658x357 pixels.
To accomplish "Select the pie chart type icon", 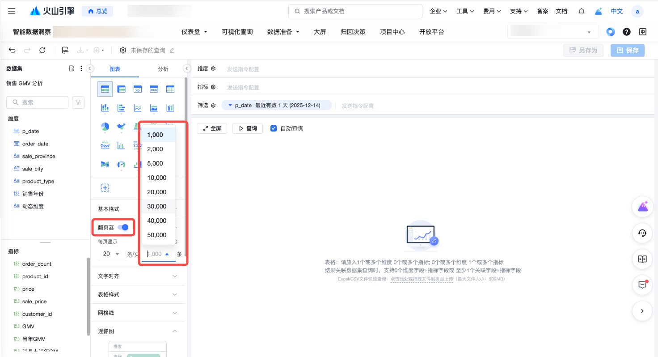I will click(105, 127).
